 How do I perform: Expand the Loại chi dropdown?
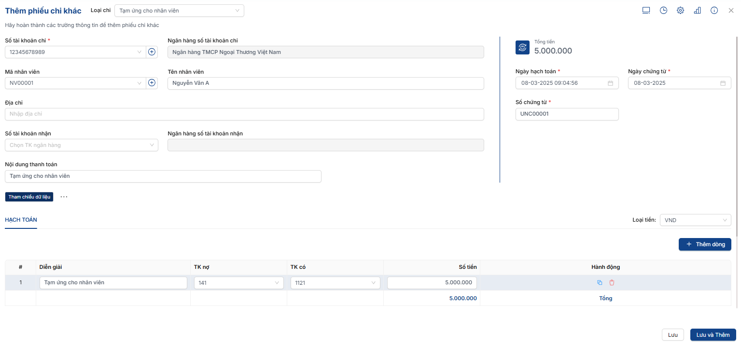pos(179,11)
